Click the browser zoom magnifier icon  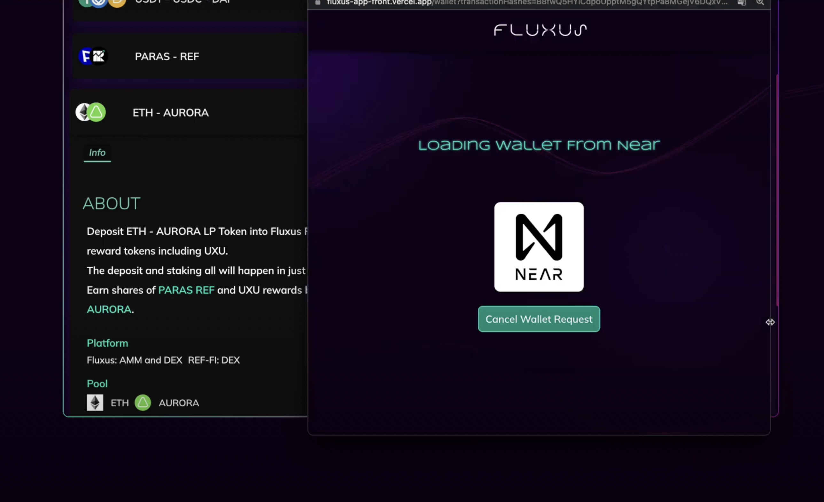tap(760, 3)
